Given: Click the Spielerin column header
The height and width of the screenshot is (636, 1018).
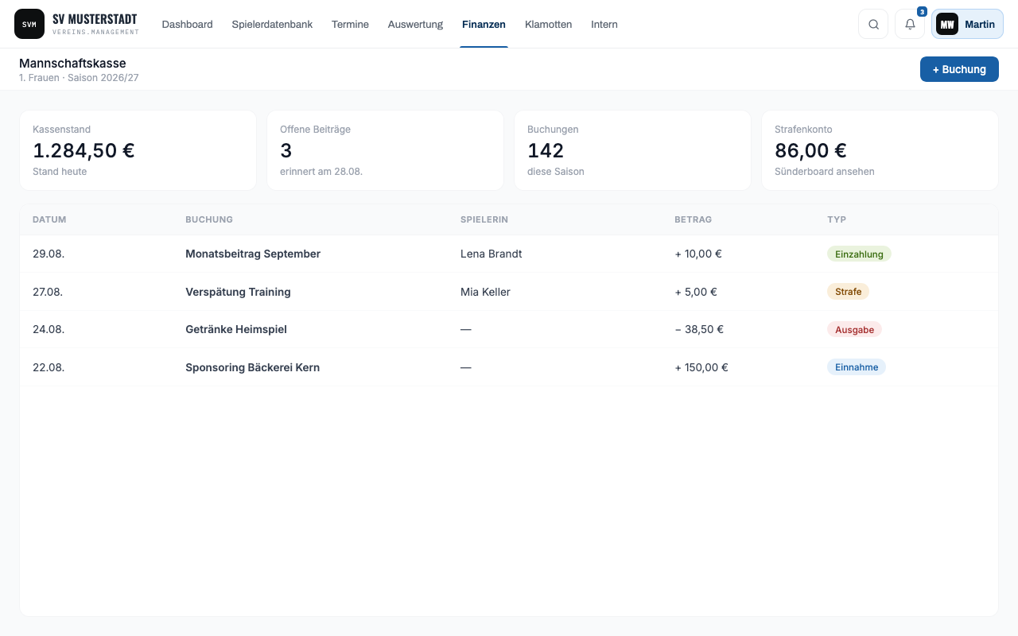Looking at the screenshot, I should (x=484, y=219).
